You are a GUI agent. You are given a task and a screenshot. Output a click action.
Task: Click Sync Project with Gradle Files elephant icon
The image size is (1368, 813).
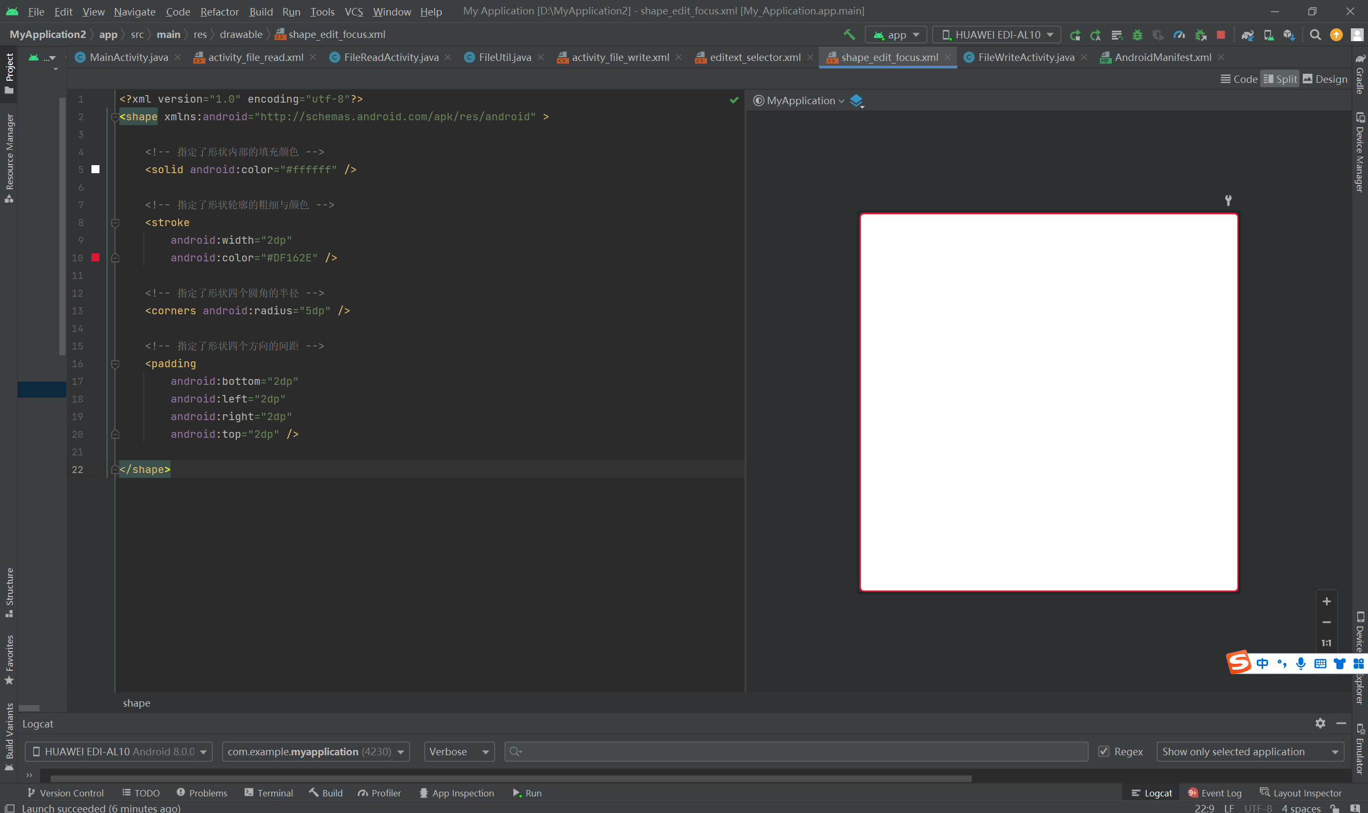[1248, 35]
